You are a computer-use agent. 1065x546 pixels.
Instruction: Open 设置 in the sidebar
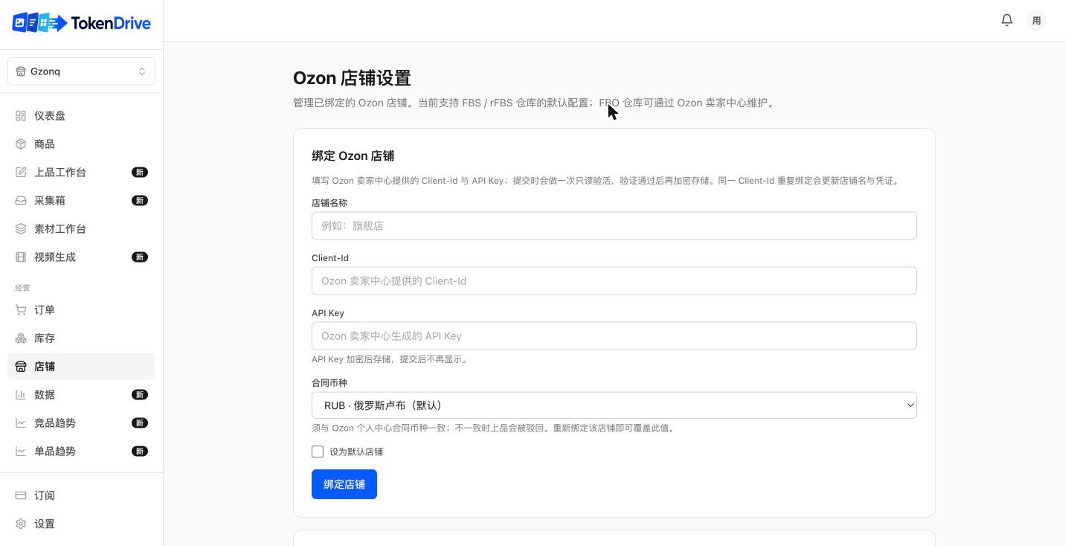pos(82,524)
